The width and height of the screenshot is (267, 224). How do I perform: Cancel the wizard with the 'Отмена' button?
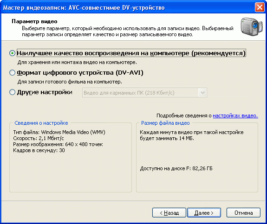point(243,212)
